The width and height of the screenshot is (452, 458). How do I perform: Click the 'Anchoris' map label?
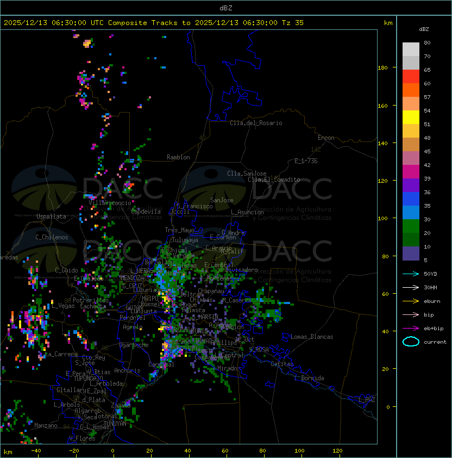tap(127, 370)
